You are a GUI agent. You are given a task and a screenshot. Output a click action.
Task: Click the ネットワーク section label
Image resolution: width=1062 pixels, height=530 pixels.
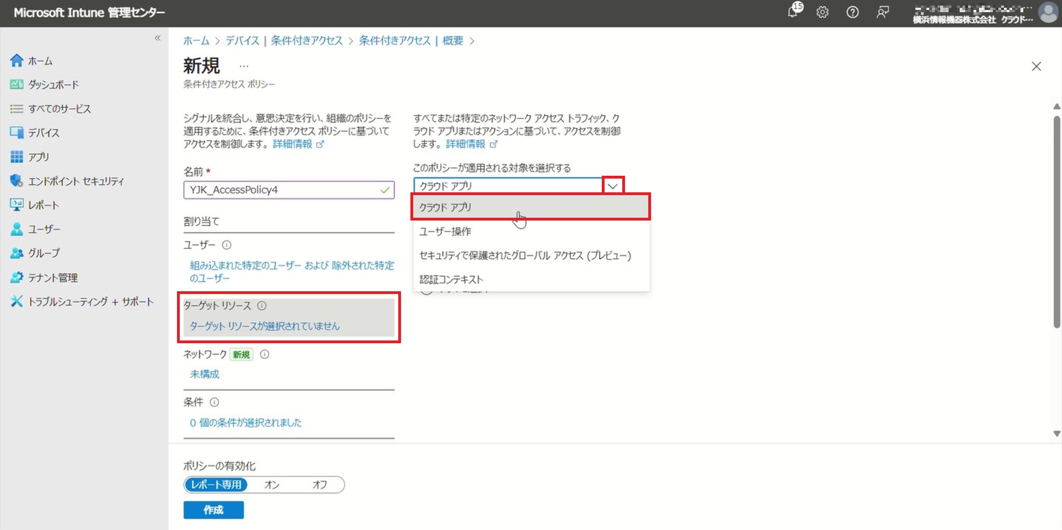205,354
